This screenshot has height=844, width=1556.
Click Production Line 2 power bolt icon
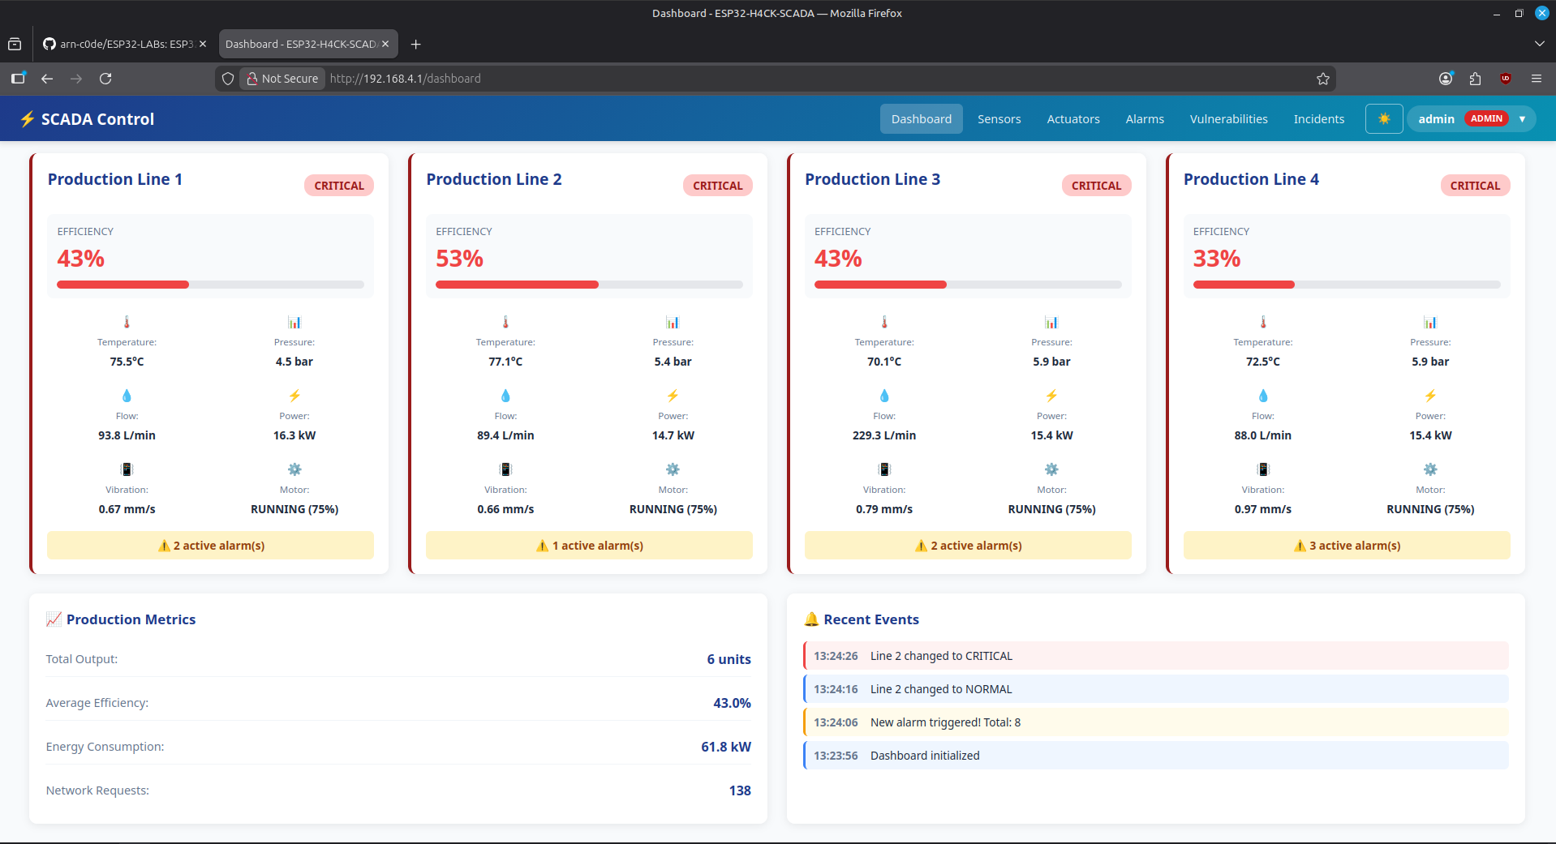[673, 396]
